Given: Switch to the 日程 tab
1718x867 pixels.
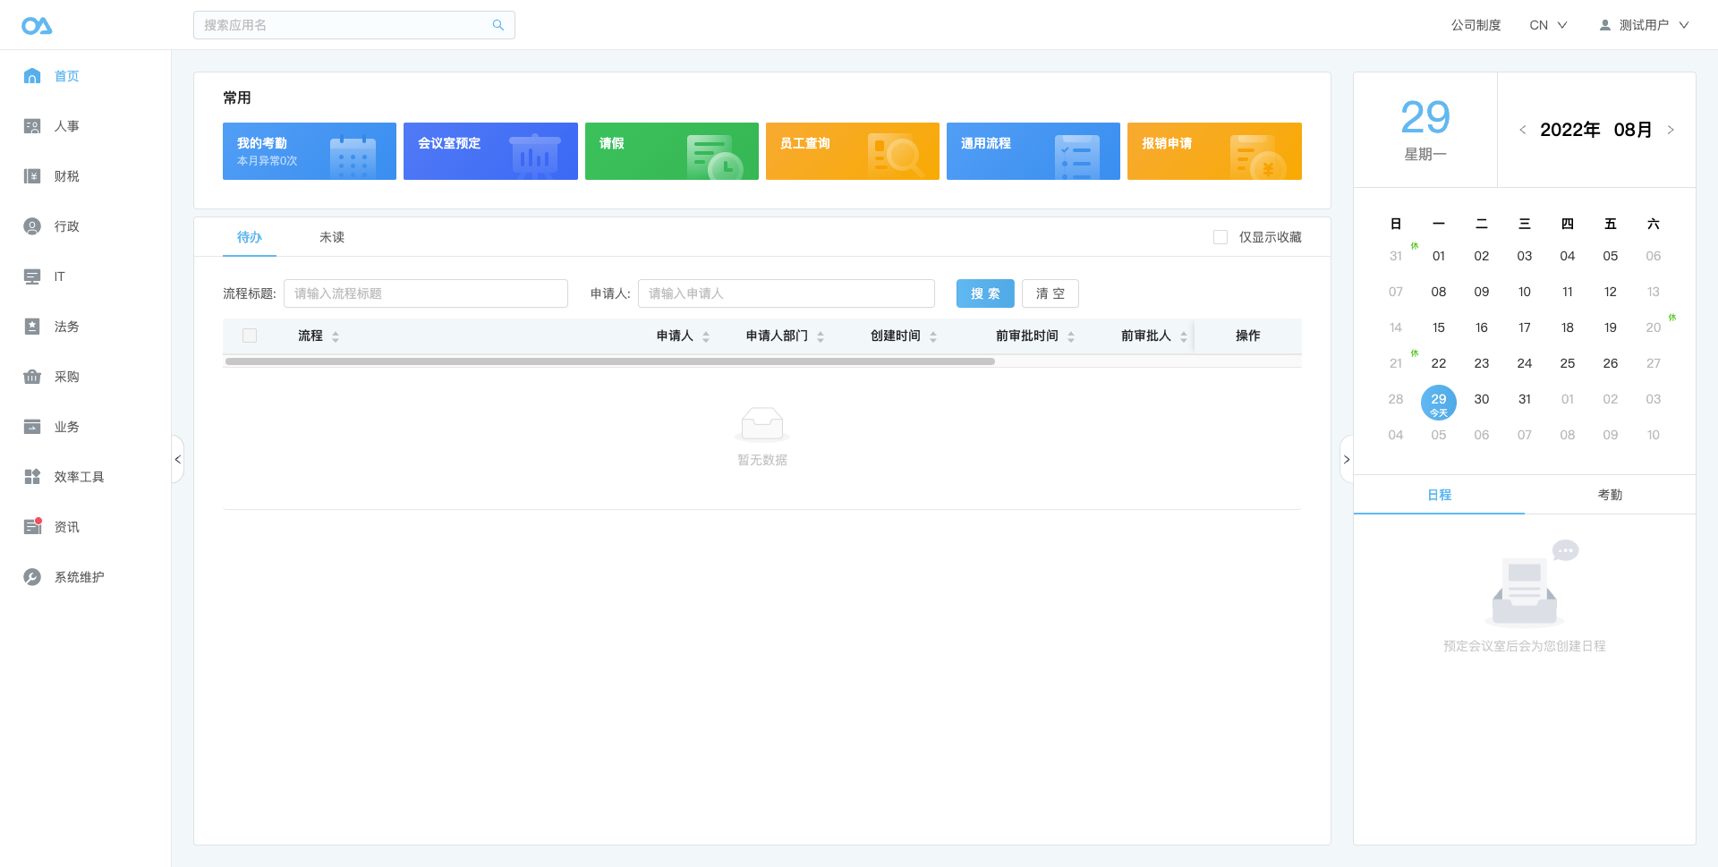Looking at the screenshot, I should [x=1439, y=495].
